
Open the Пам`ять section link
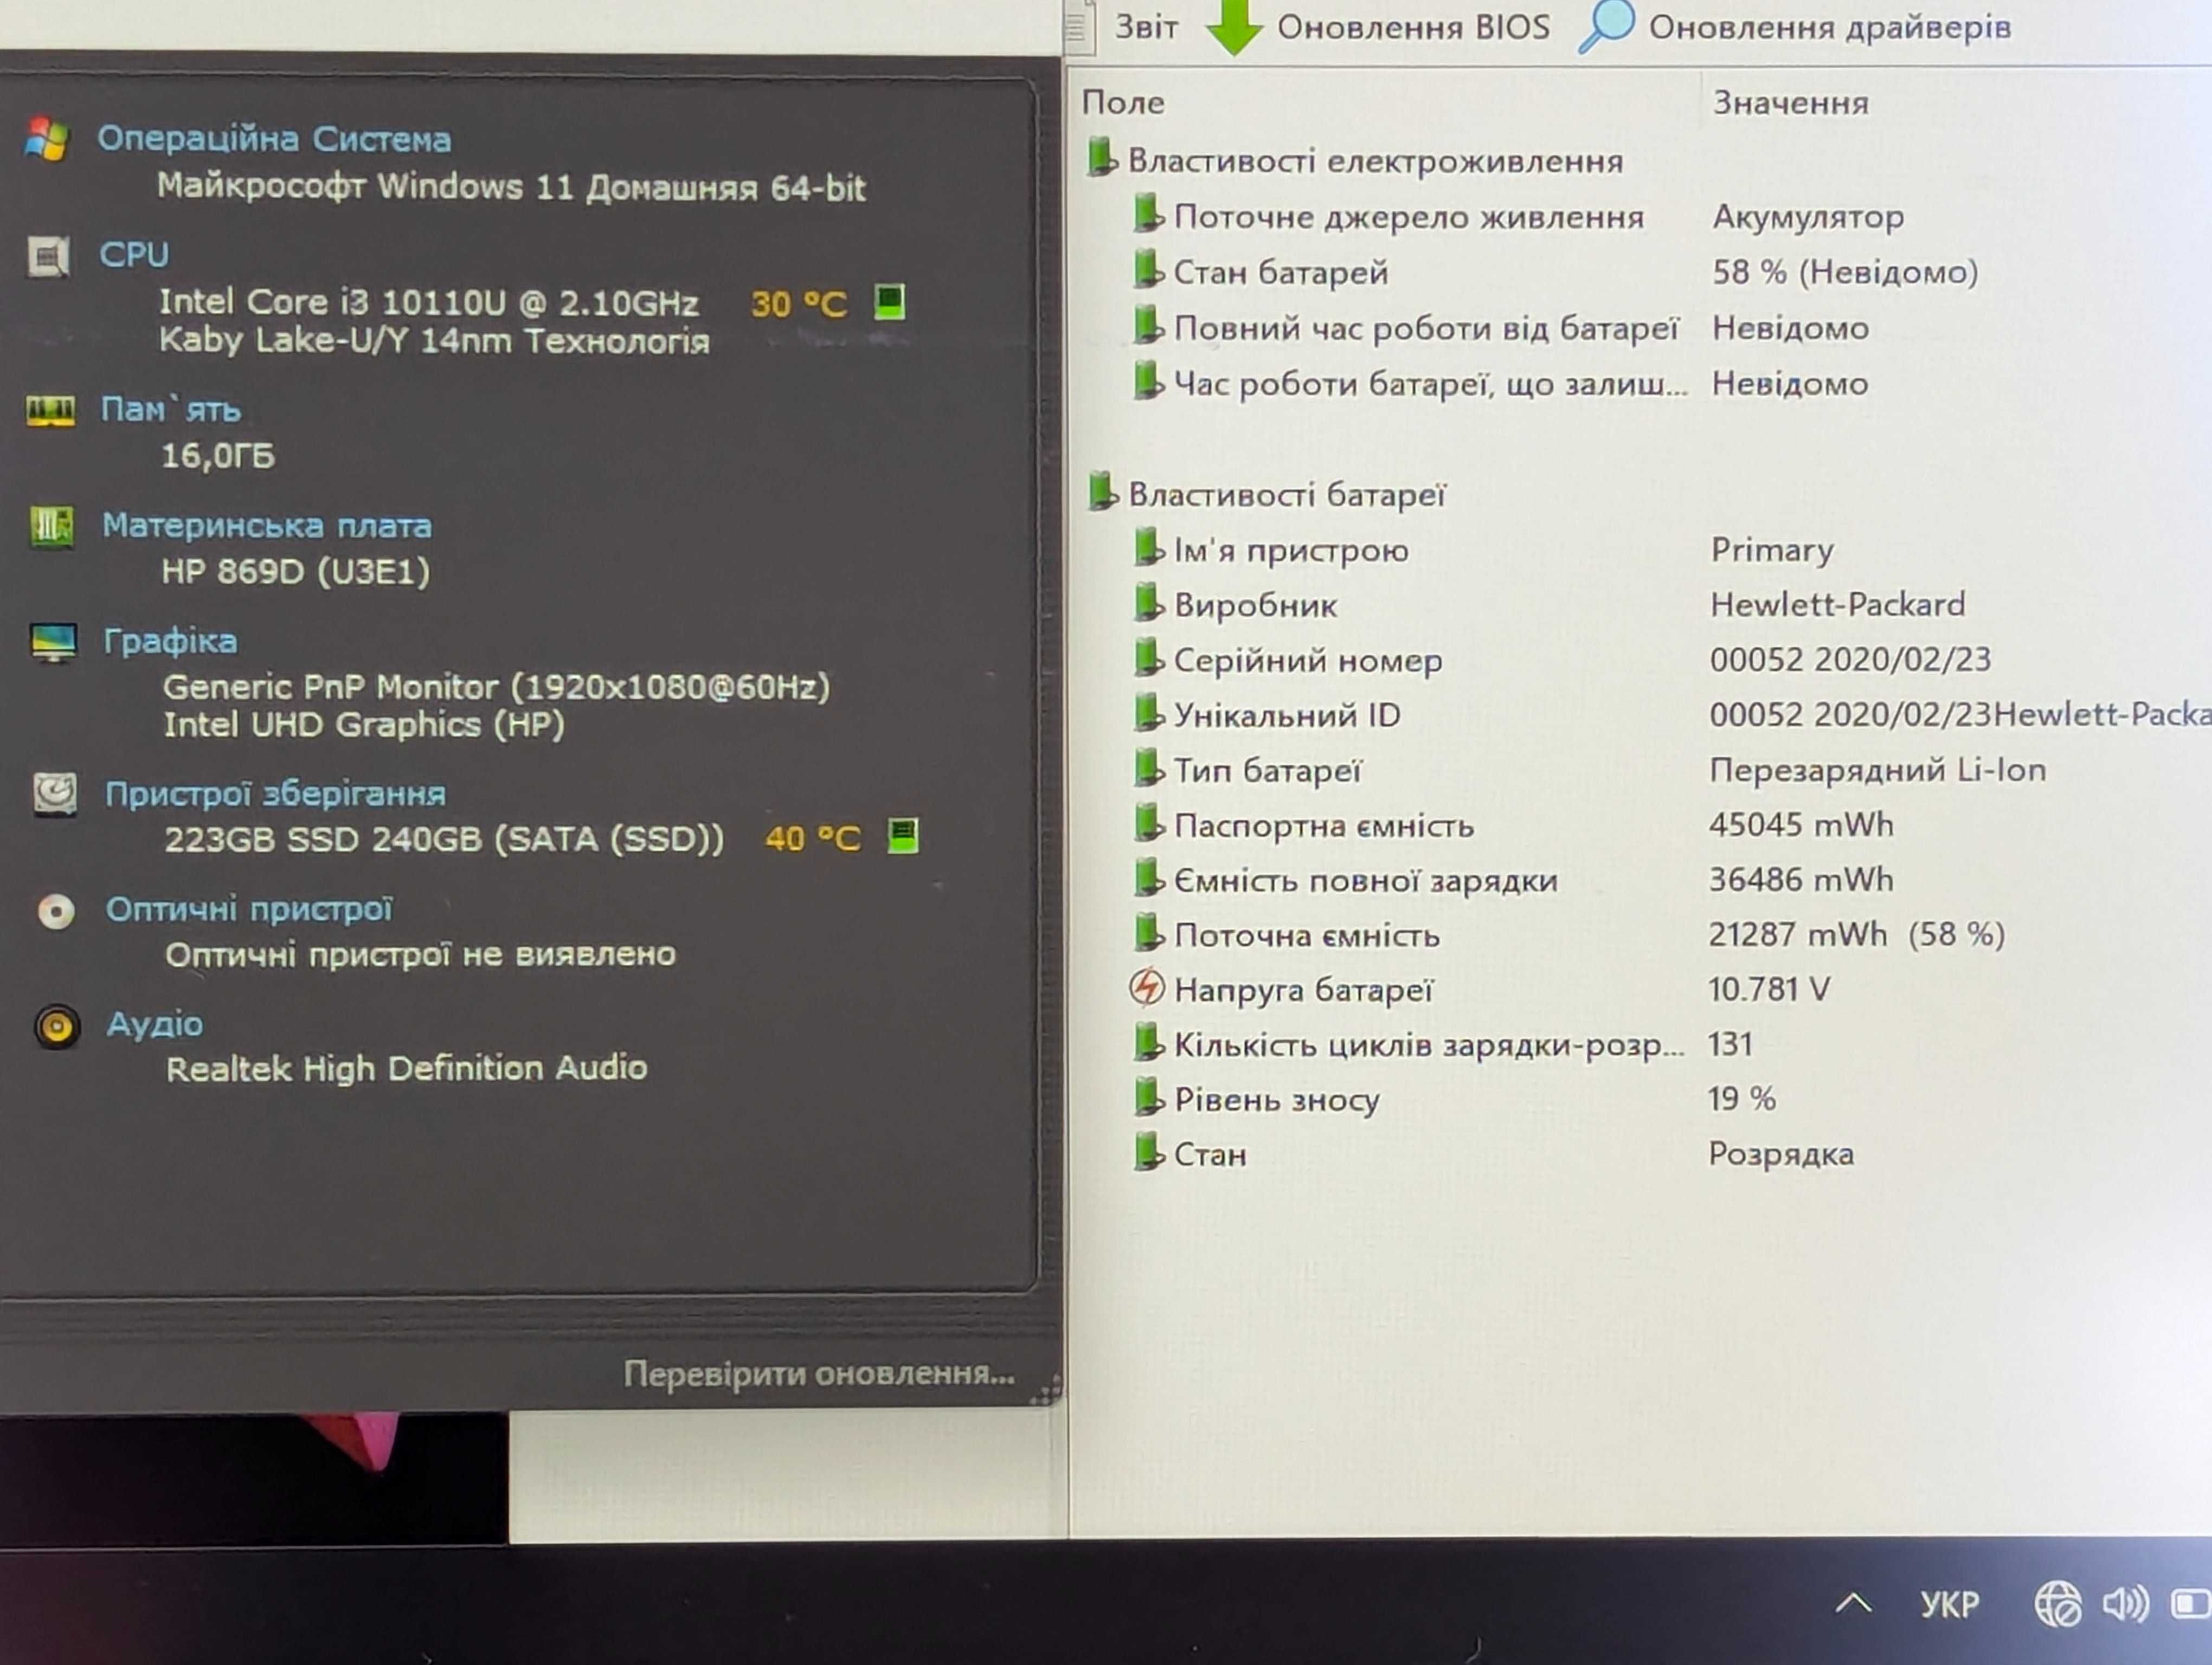click(171, 410)
